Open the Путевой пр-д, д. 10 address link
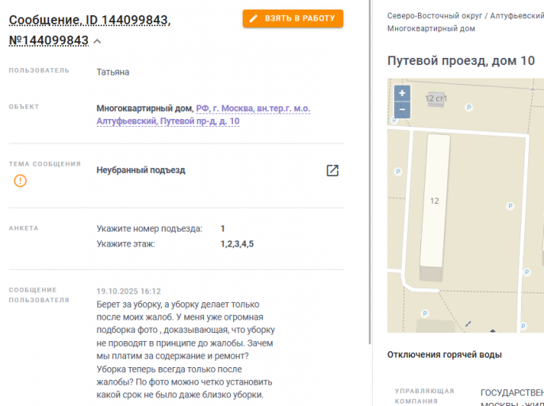Image resolution: width=544 pixels, height=406 pixels. click(200, 121)
